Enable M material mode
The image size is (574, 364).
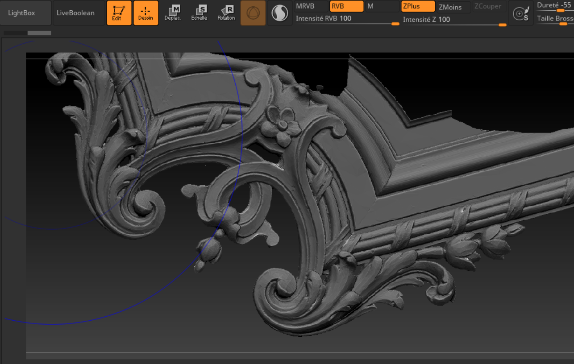[382, 6]
